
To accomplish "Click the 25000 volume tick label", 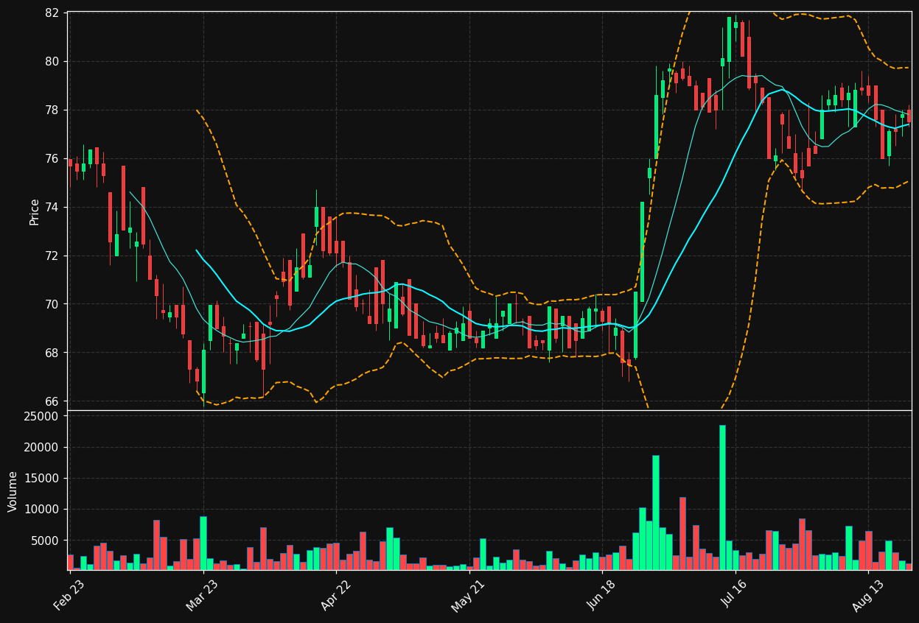I will pyautogui.click(x=42, y=416).
